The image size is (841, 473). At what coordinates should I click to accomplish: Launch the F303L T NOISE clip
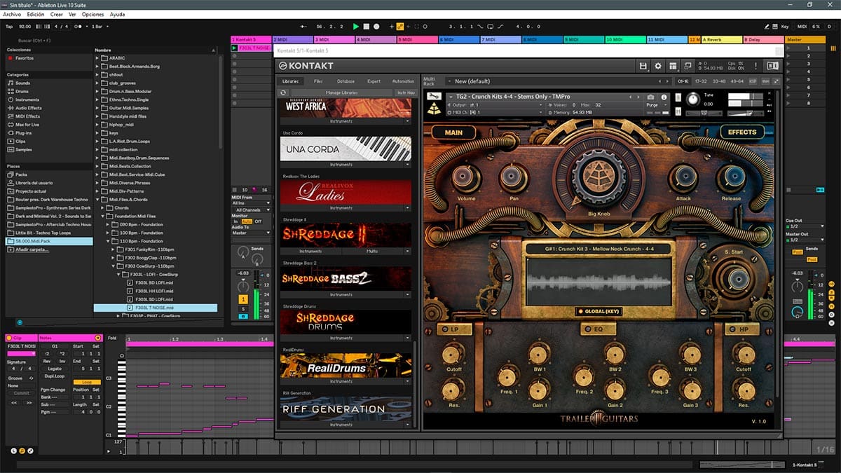[235, 48]
